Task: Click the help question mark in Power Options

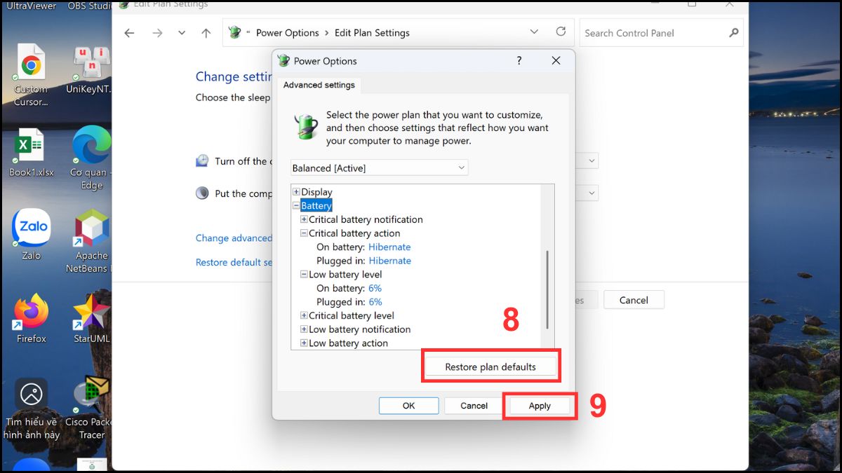Action: 519,61
